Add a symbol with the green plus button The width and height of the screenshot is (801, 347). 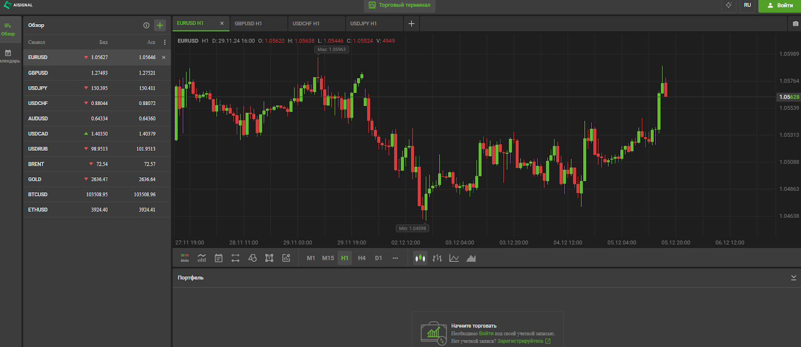(x=160, y=25)
